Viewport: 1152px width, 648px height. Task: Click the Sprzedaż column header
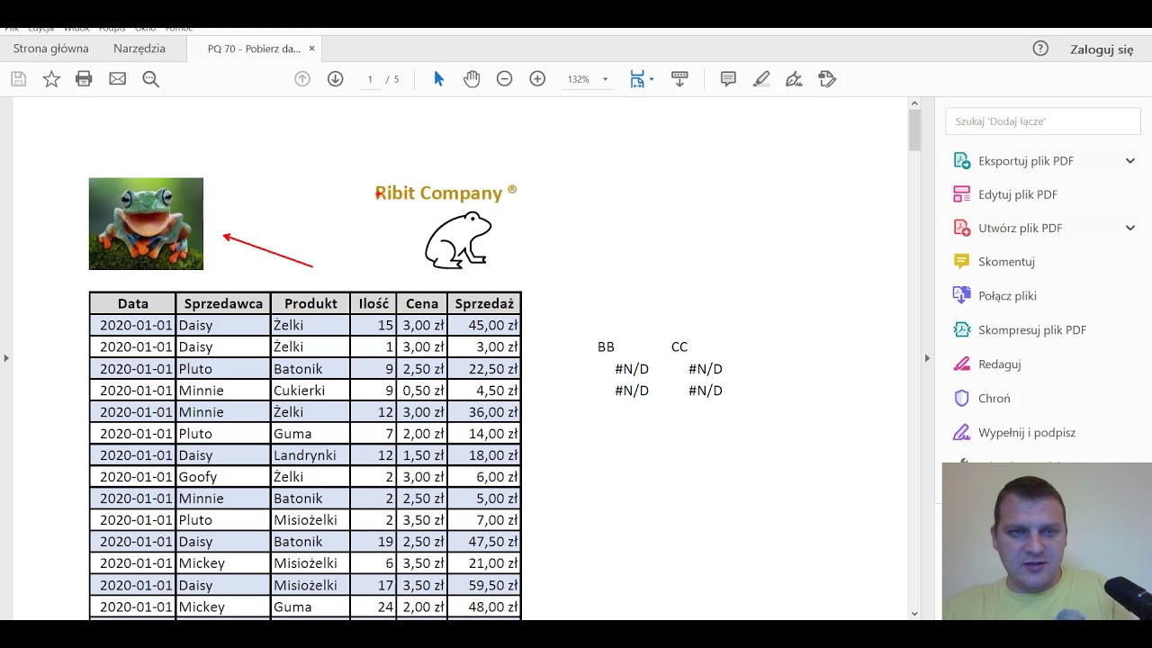(484, 303)
